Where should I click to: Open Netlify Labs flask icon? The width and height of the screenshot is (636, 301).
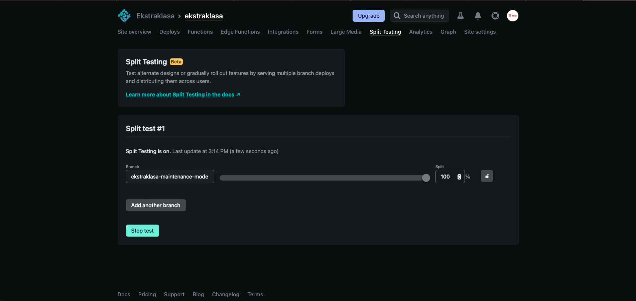click(461, 16)
